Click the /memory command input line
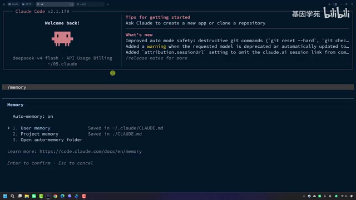The image size is (356, 200). click(178, 87)
